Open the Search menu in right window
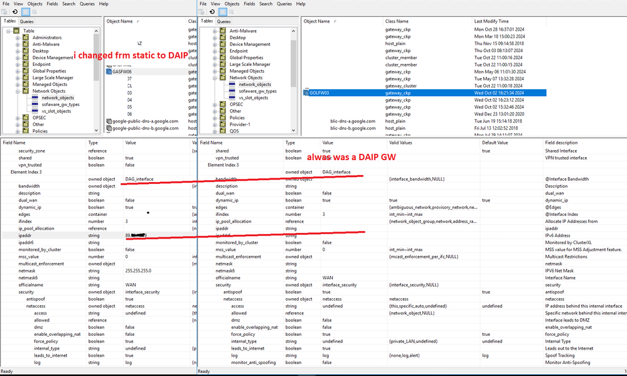This screenshot has height=376, width=627. click(x=266, y=4)
